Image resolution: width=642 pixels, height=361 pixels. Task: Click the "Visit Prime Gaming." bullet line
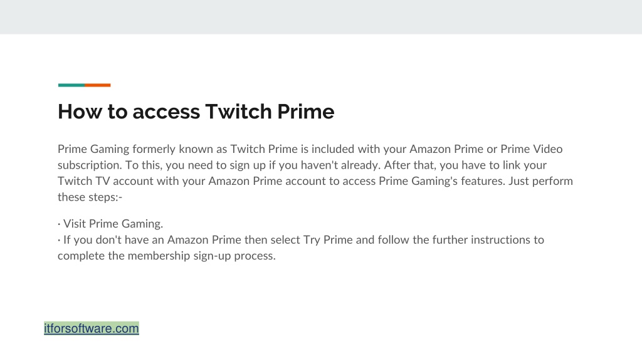coord(110,224)
